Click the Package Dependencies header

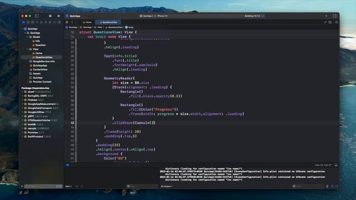pyautogui.click(x=35, y=88)
